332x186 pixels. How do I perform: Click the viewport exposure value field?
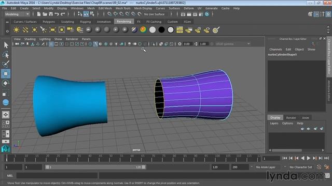pyautogui.click(x=187, y=44)
